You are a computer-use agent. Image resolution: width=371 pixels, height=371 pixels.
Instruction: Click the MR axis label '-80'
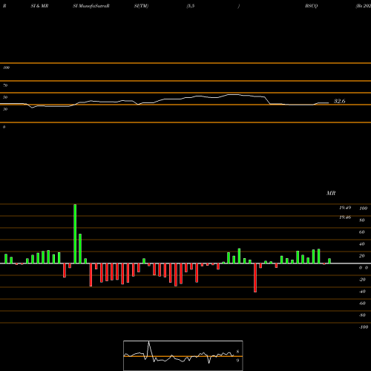362,315
